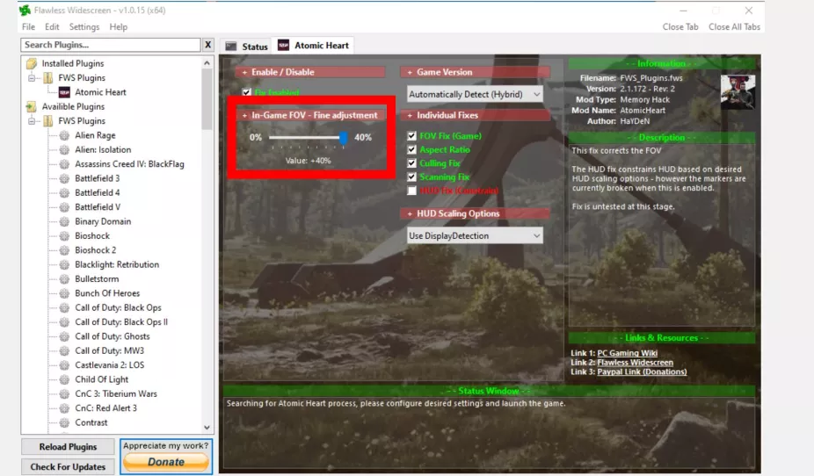Select CnC: Red Alert 3 plugin
The width and height of the screenshot is (814, 476).
[x=105, y=408]
